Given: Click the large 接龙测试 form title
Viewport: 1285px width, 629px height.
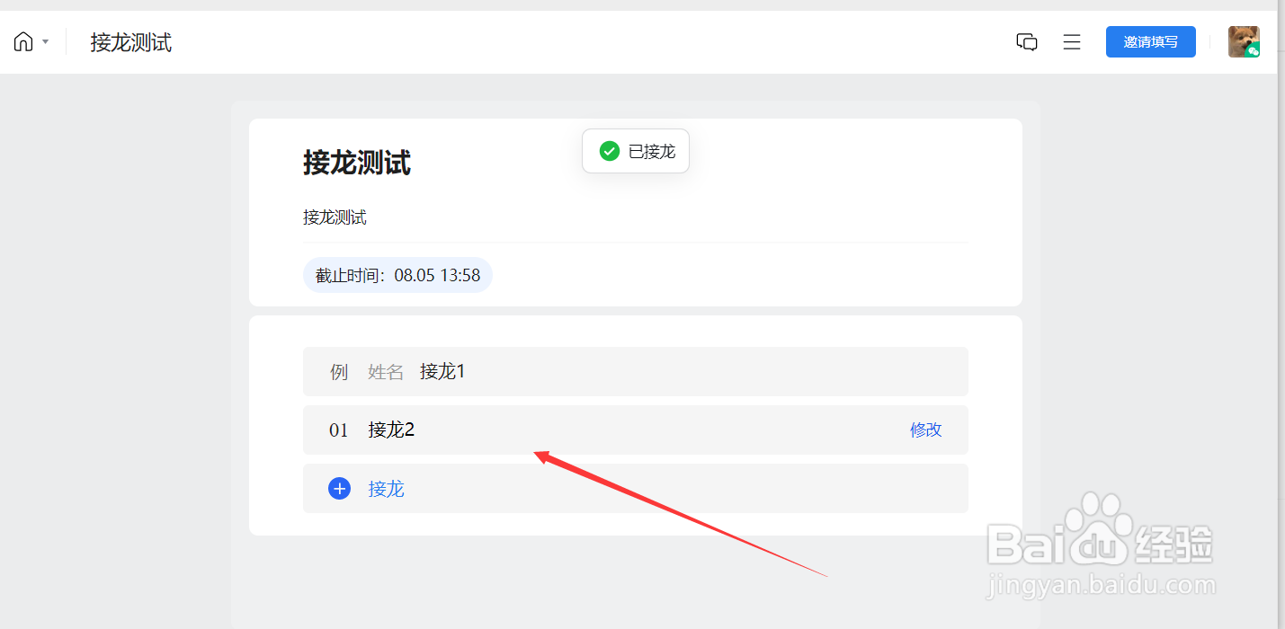Looking at the screenshot, I should point(355,164).
